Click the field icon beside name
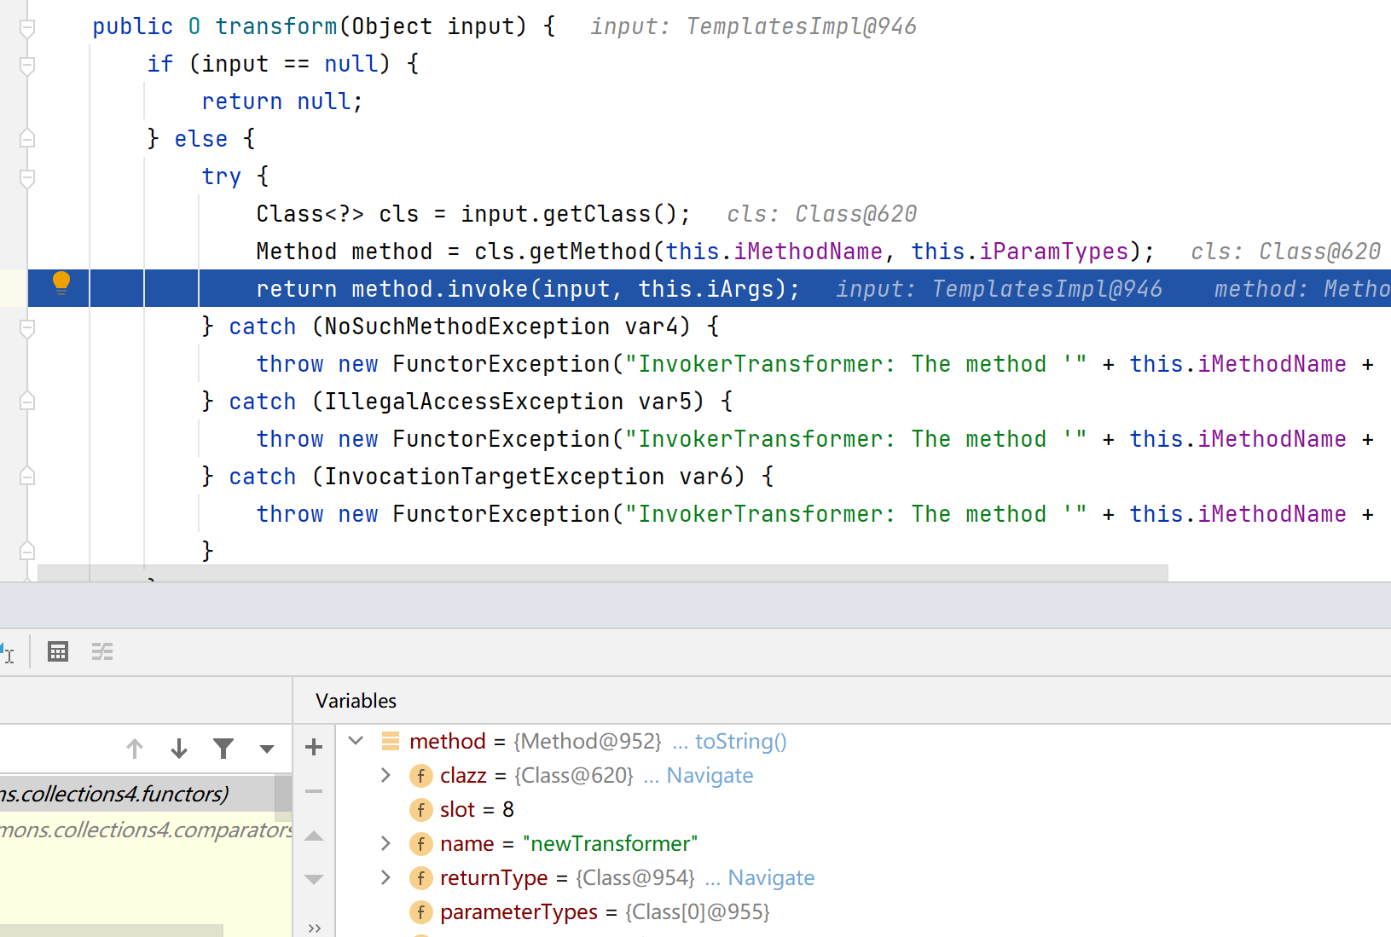 [x=420, y=844]
